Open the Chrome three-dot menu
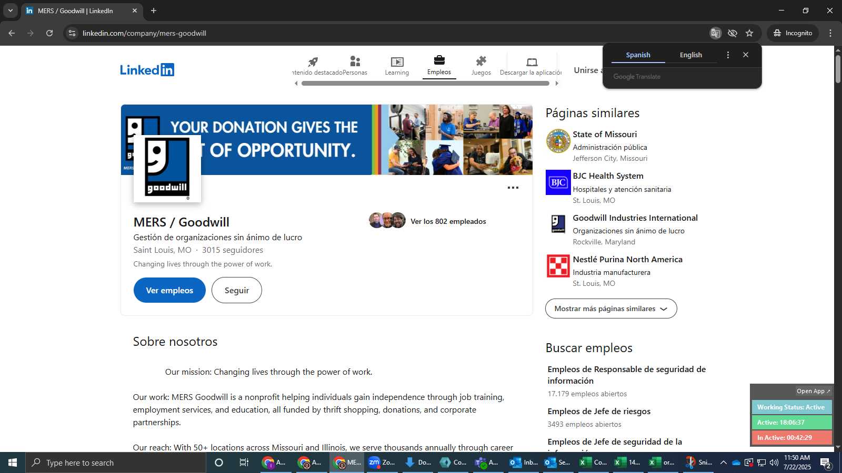The image size is (842, 473). pos(830,33)
